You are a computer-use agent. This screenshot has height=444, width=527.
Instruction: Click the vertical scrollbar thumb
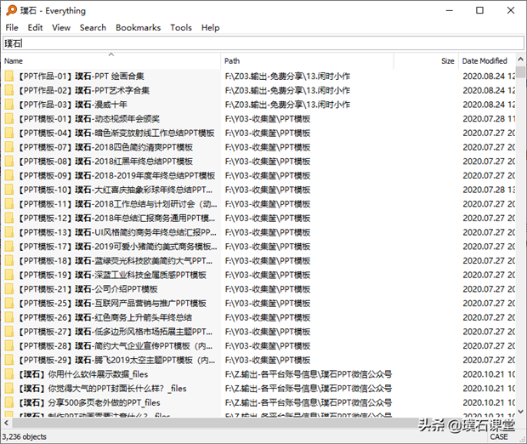pos(520,71)
